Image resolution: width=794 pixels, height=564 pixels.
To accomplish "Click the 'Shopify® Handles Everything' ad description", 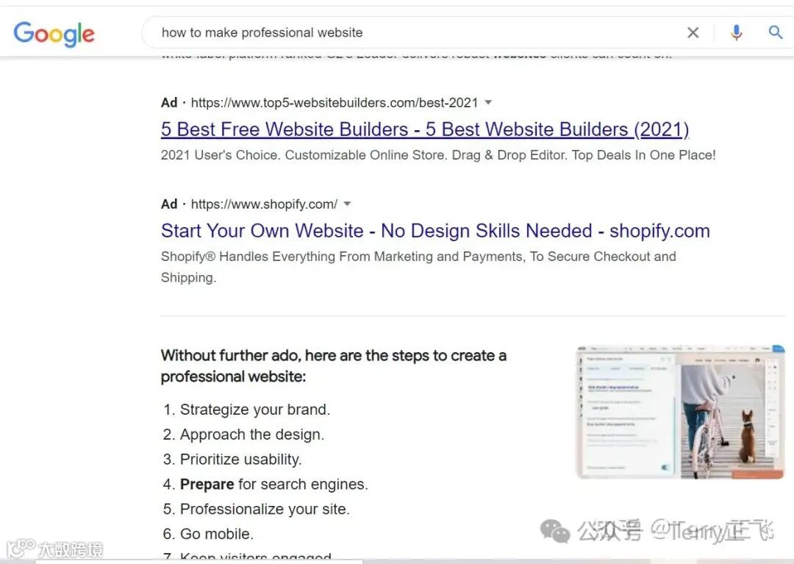I will (418, 267).
